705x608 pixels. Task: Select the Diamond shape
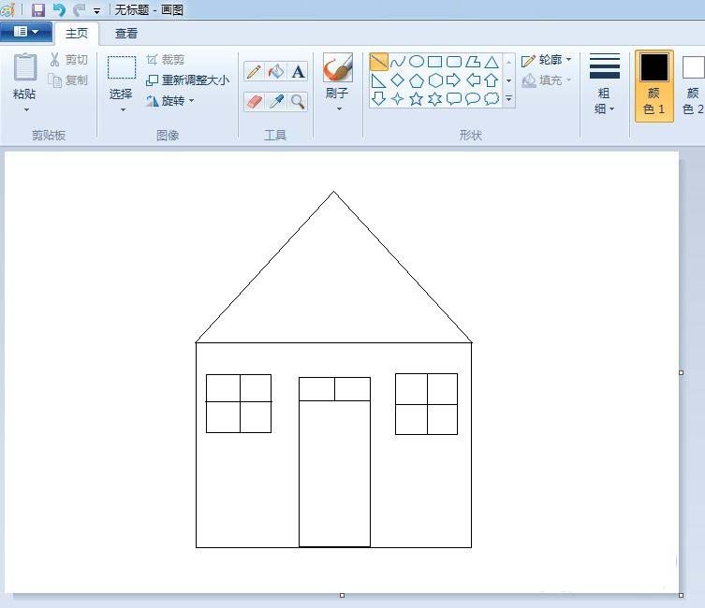(398, 80)
